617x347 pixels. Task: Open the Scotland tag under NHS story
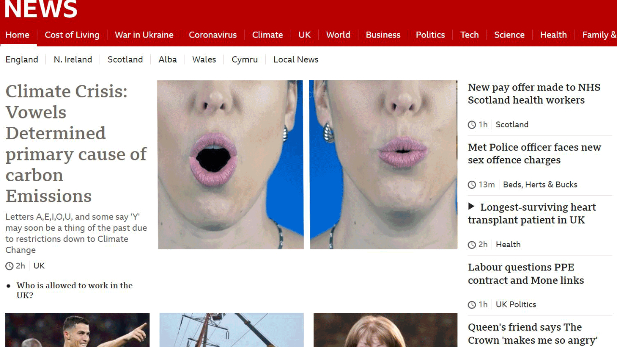512,124
